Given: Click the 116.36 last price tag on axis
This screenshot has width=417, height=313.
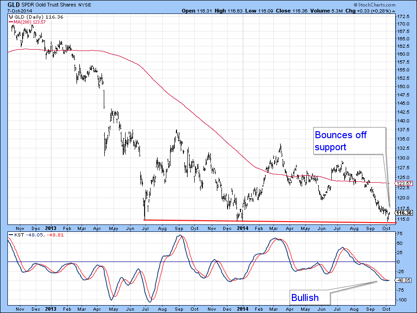Looking at the screenshot, I should (x=404, y=213).
